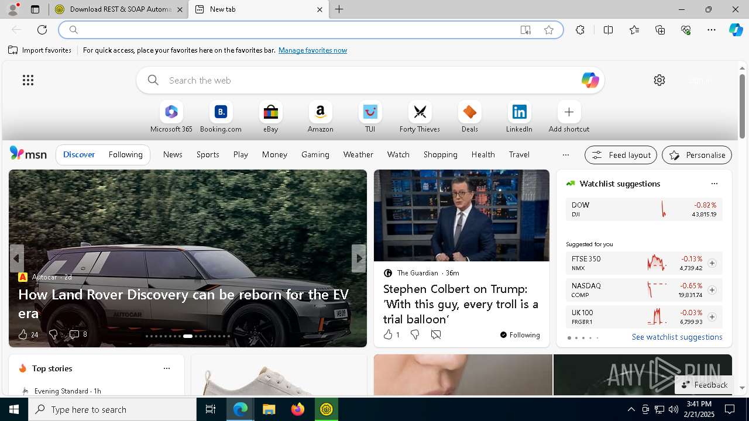749x421 pixels.
Task: Open File Explorer from taskbar
Action: click(269, 409)
